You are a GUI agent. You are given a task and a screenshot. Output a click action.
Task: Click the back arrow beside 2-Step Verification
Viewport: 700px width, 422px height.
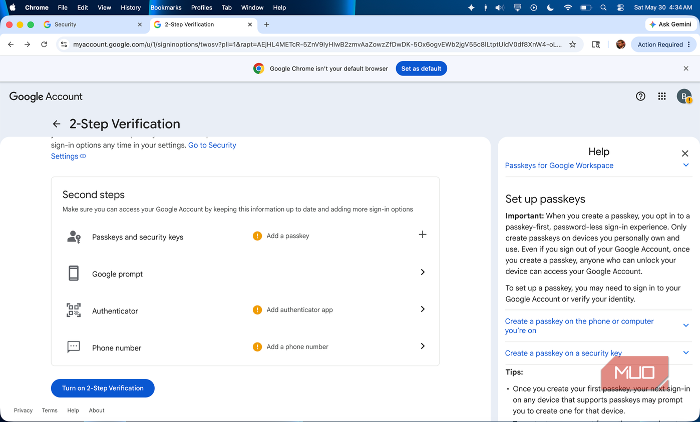point(57,124)
